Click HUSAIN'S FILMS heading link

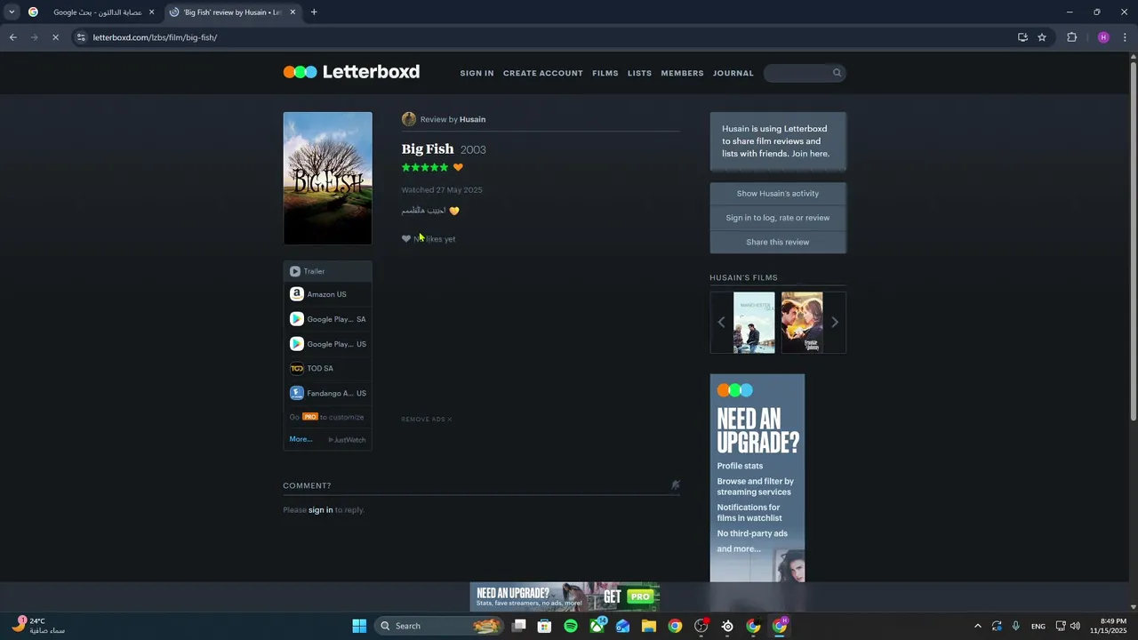coord(743,277)
